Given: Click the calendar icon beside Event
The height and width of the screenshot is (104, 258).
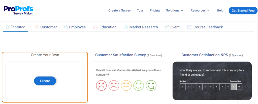Looking at the screenshot, I should pyautogui.click(x=167, y=27).
